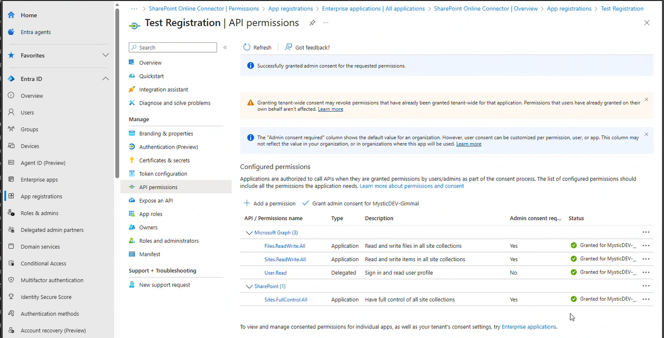Pin the API permissions blade

tap(312, 22)
